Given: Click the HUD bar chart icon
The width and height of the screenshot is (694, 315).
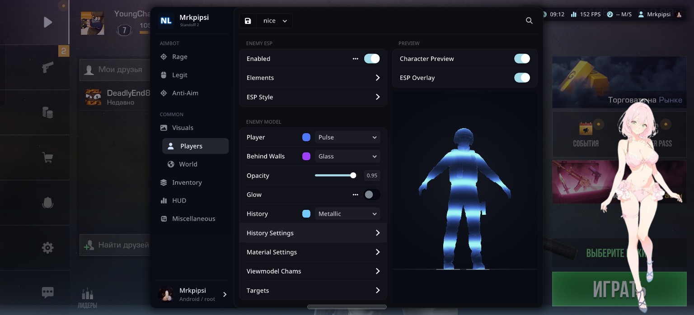Looking at the screenshot, I should click(x=164, y=200).
